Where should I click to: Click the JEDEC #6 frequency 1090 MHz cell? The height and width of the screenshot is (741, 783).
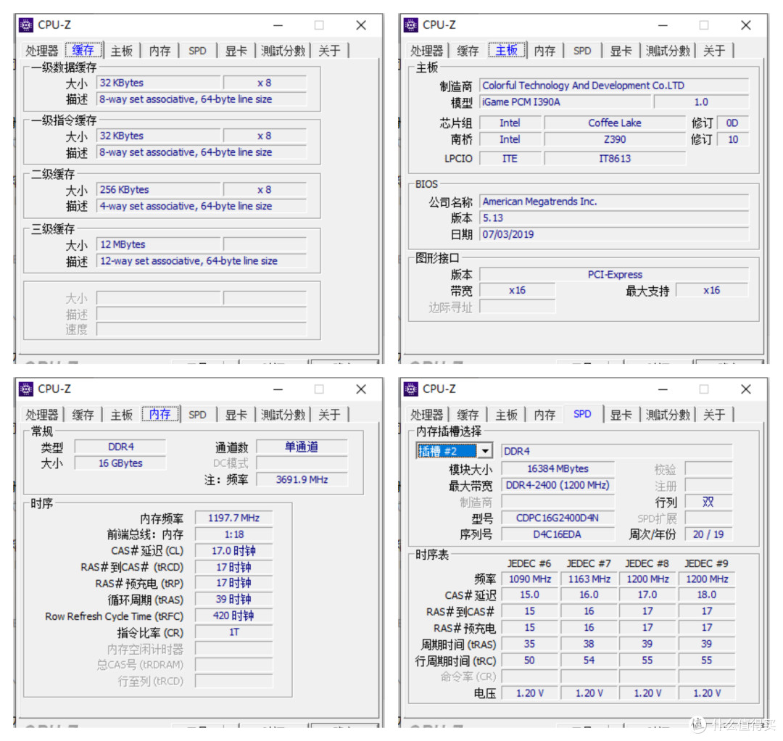[x=530, y=579]
